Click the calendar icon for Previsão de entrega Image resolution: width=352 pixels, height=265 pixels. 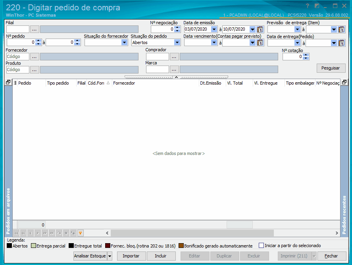point(341,29)
